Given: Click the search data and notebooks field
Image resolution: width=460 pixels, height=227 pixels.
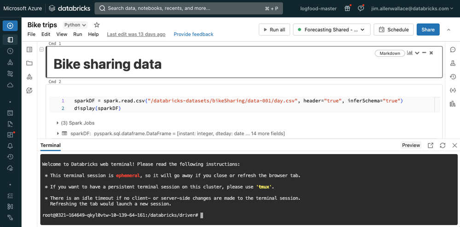Looking at the screenshot, I should 189,8.
